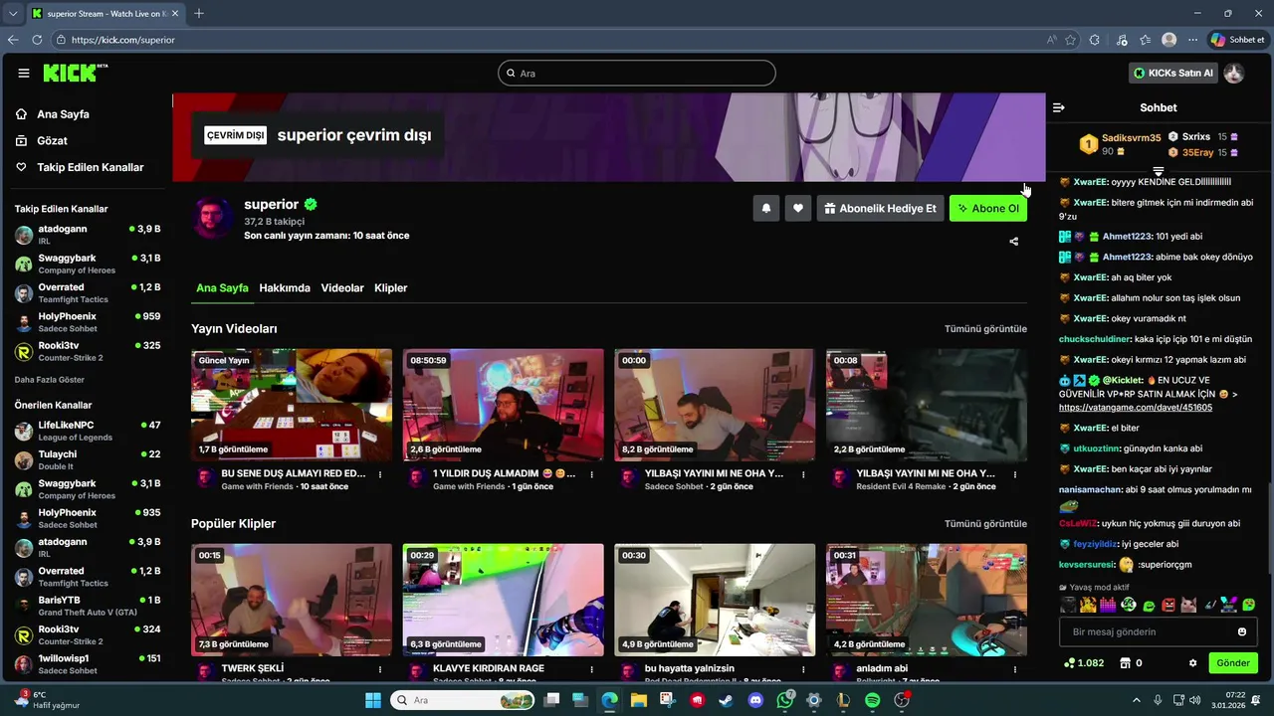1274x716 pixels.
Task: View all under Yayın Videoları
Action: (985, 329)
